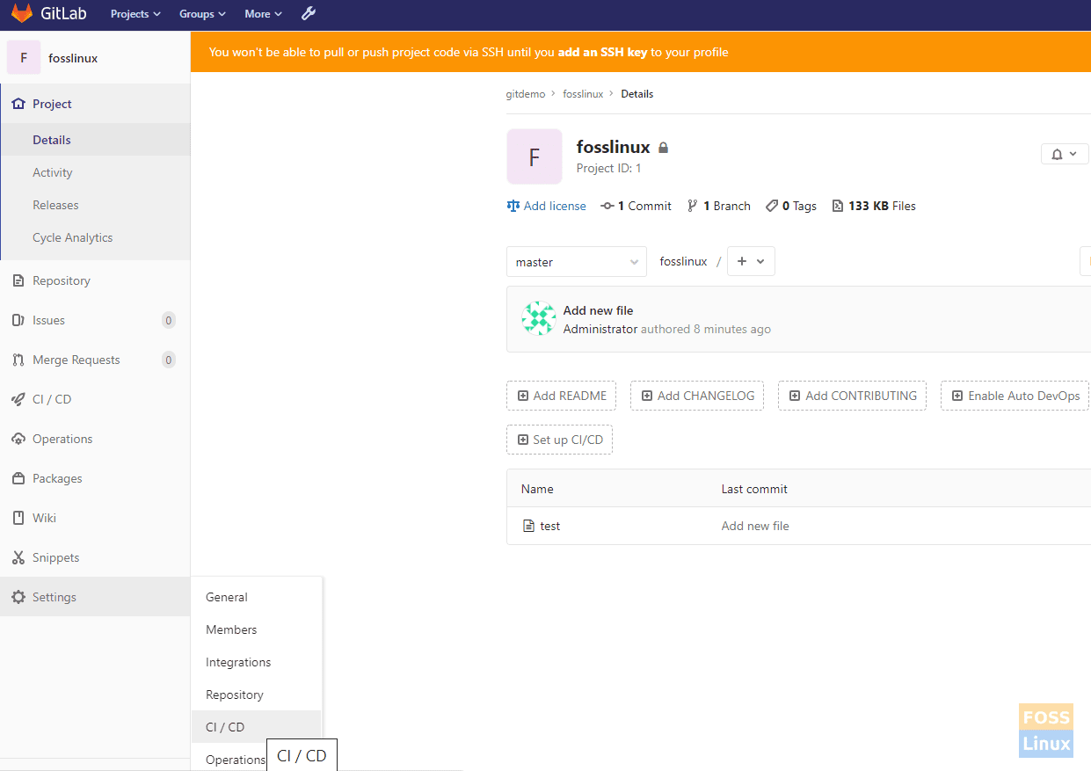Click the Repository file icon in sidebar

[18, 280]
